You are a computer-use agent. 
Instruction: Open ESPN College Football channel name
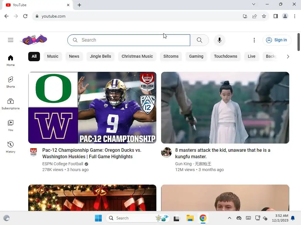(63, 164)
